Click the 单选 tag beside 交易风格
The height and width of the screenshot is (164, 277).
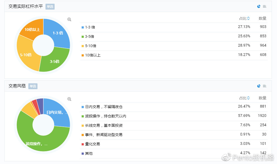point(33,86)
